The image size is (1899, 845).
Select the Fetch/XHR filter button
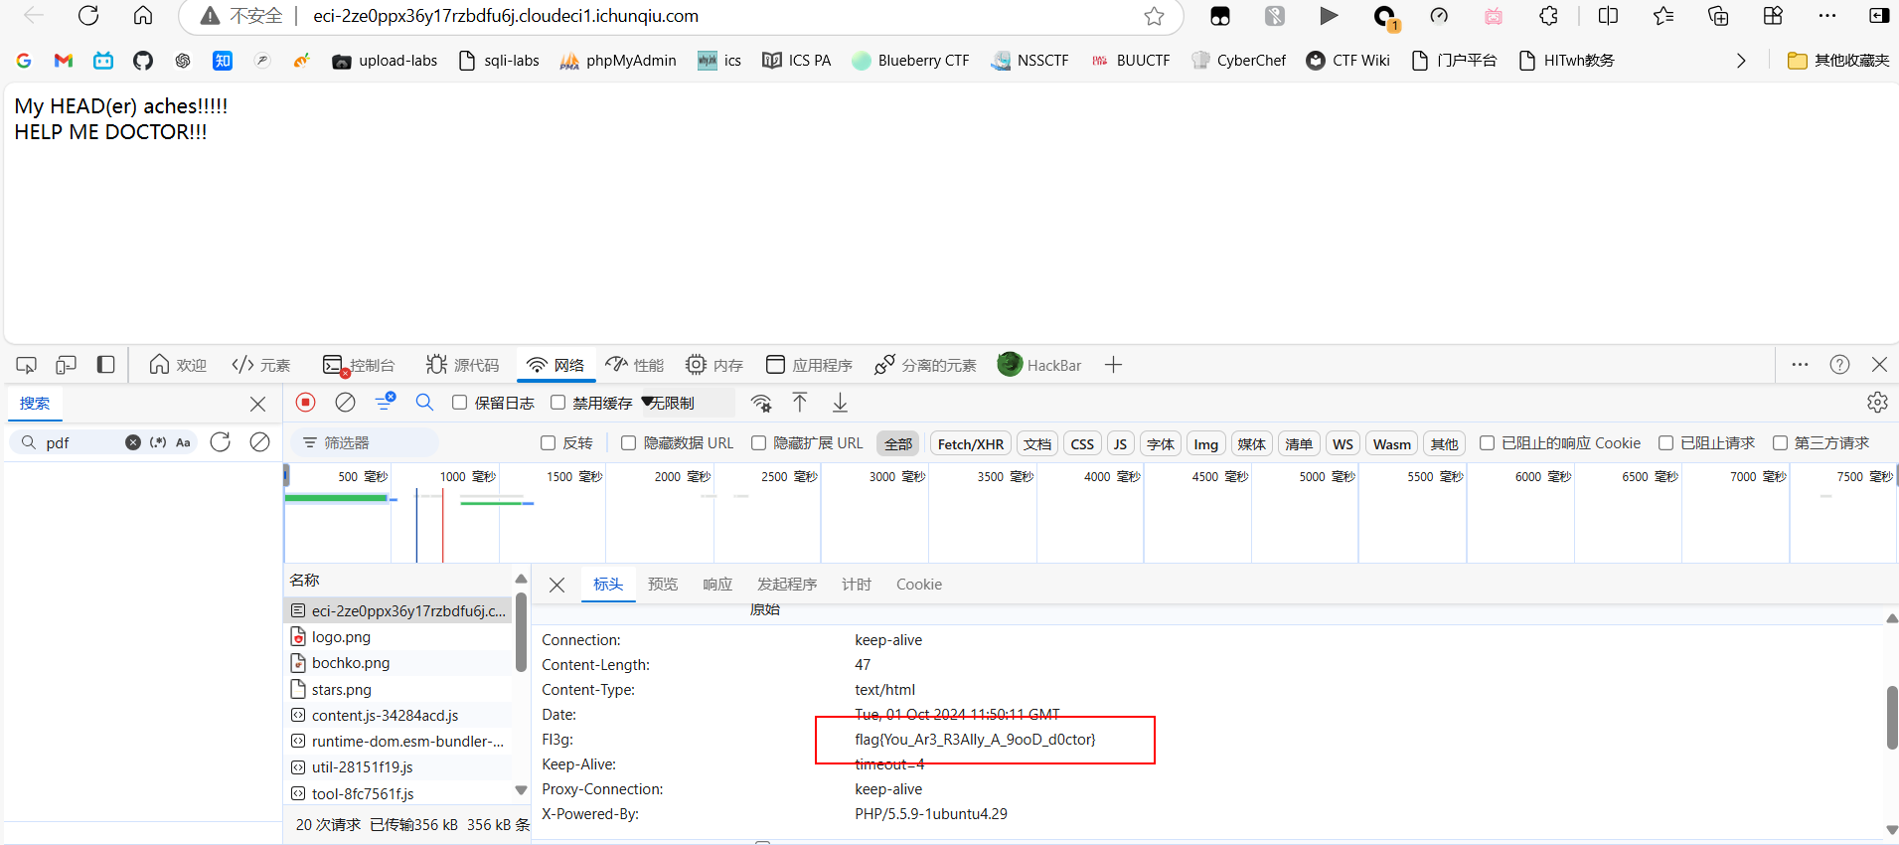pos(970,444)
